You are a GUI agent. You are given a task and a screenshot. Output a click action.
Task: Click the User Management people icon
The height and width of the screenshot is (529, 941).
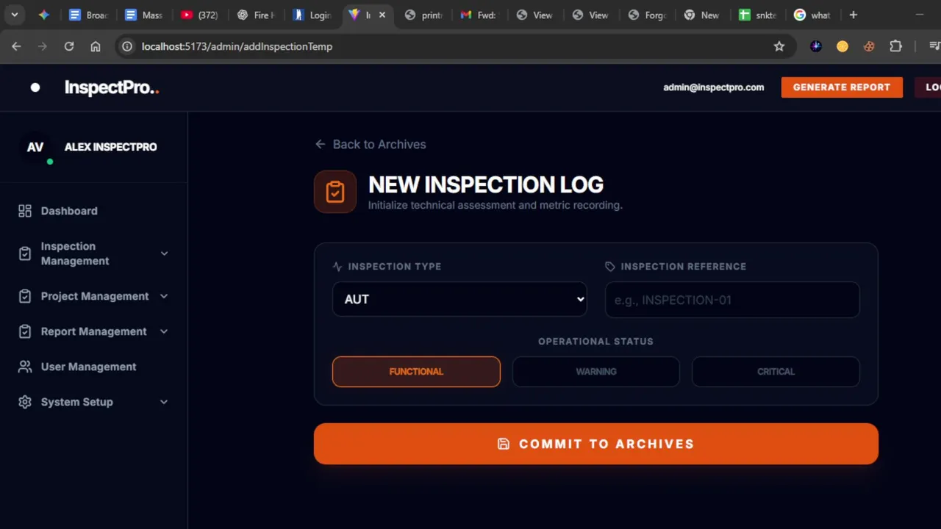coord(25,367)
